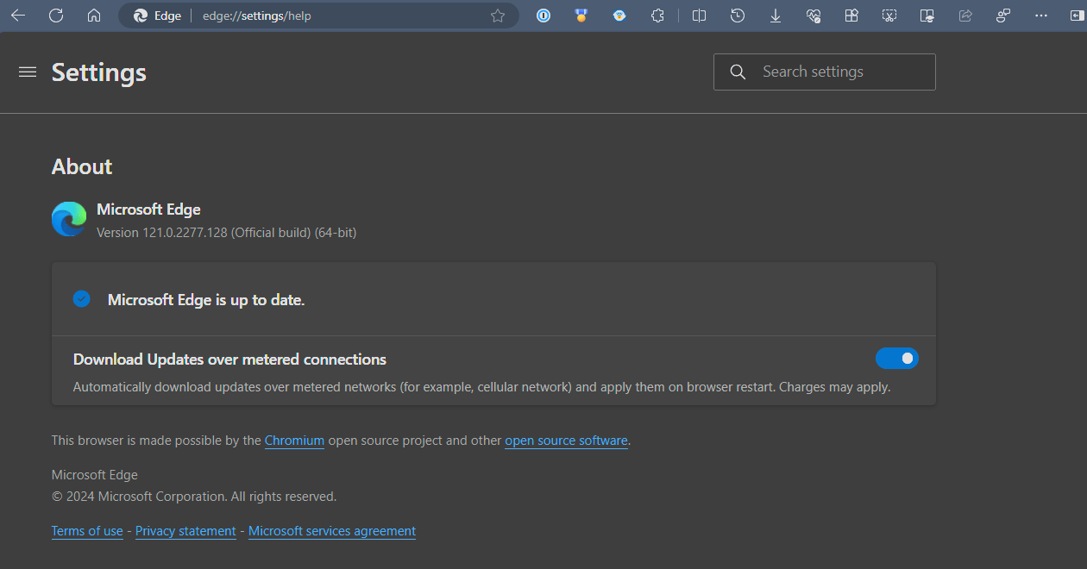Refresh the page
Image resolution: width=1087 pixels, height=569 pixels.
[56, 16]
